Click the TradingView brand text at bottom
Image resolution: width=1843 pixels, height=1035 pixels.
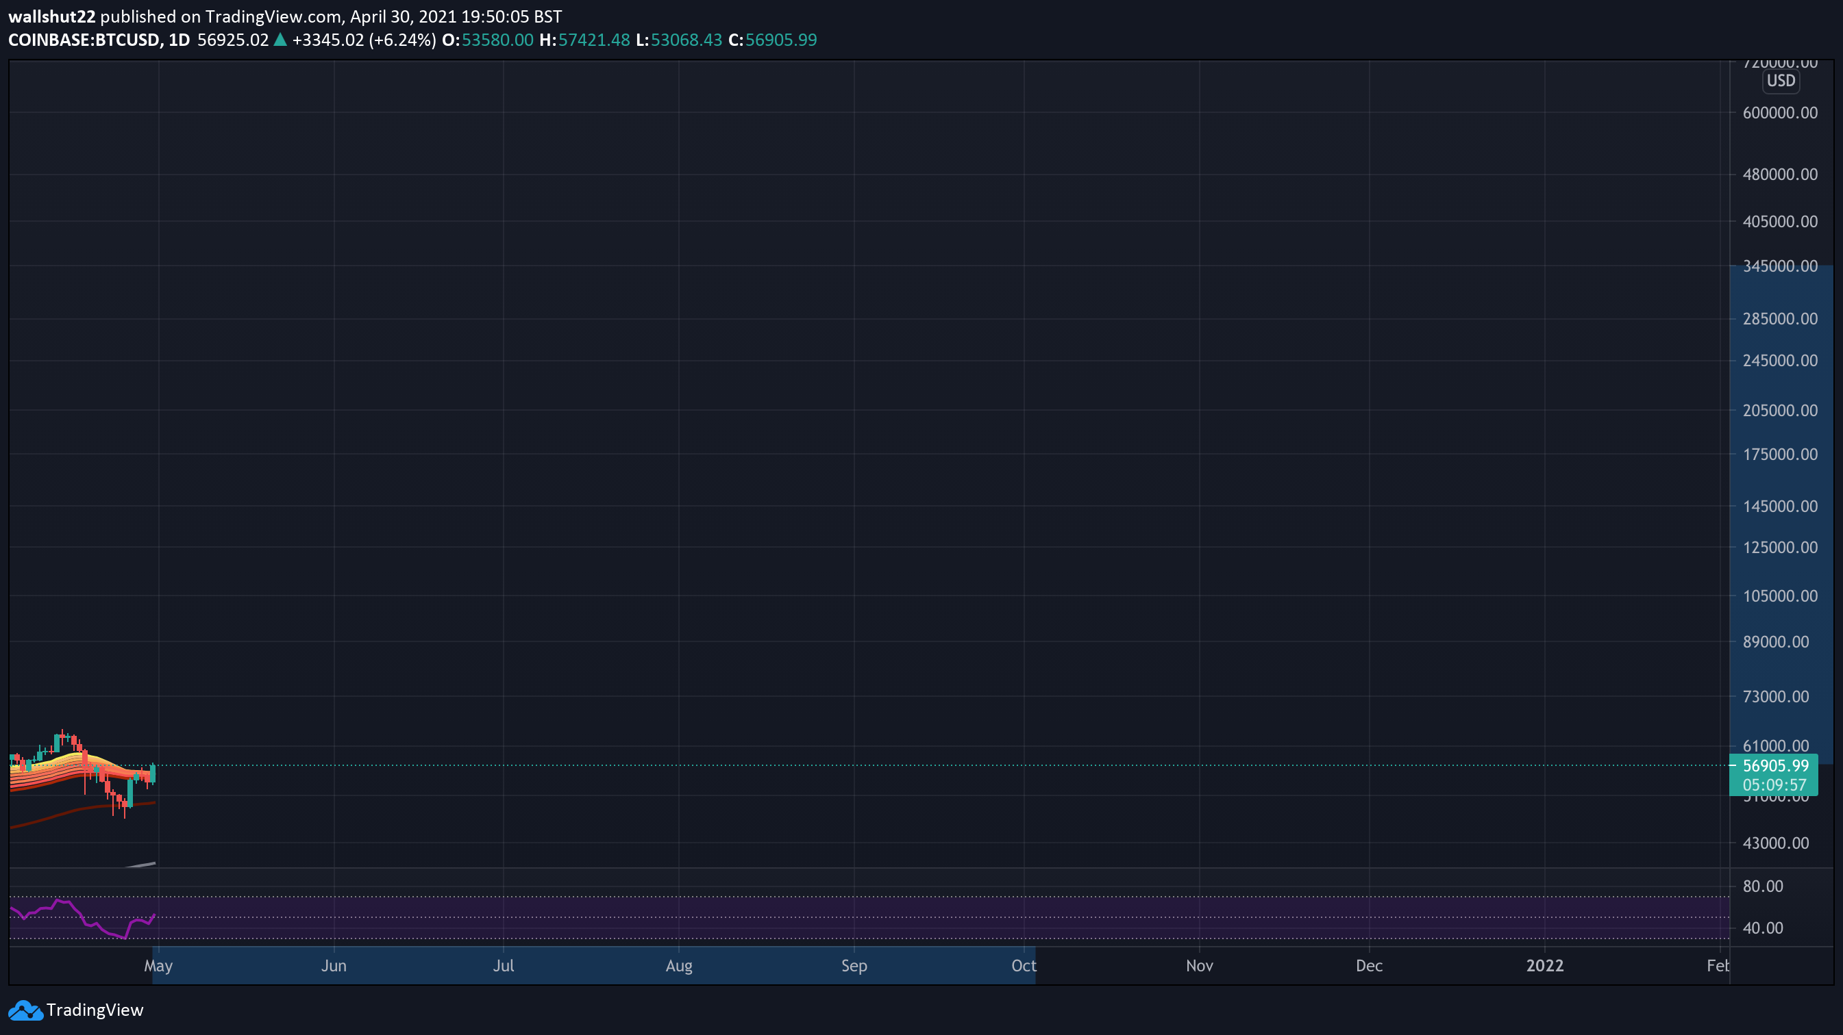[95, 1010]
